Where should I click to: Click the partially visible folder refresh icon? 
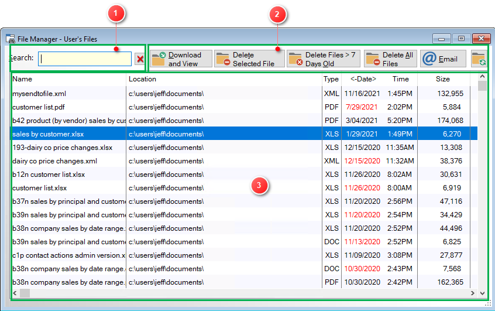tap(479, 59)
